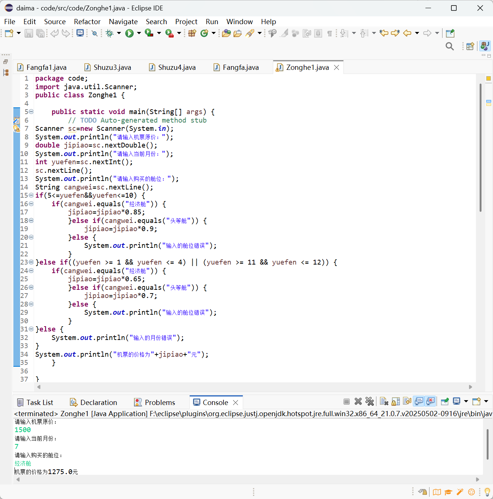Click the New file wizard icon
The image size is (493, 499).
(9, 33)
